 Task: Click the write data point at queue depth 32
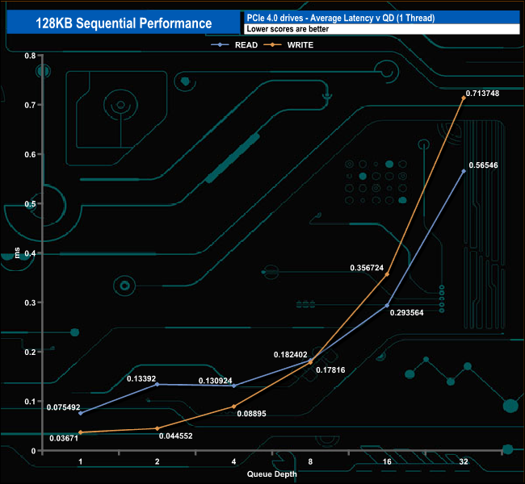point(464,98)
